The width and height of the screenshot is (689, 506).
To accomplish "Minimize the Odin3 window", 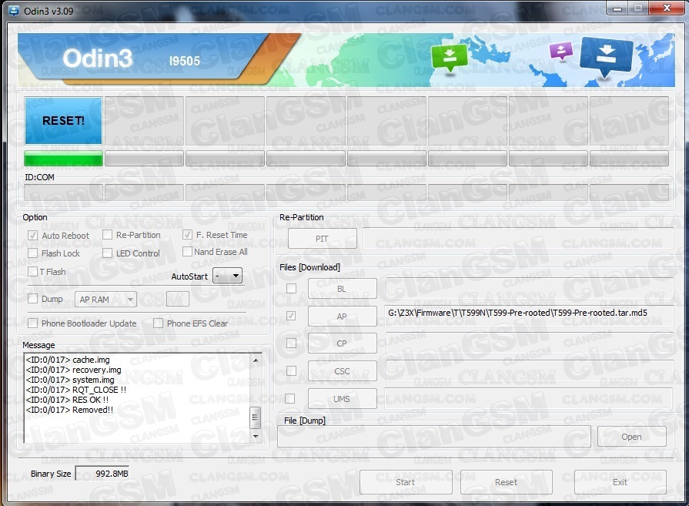I will point(618,8).
